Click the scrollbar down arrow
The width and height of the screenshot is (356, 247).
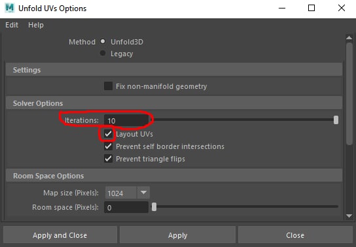click(349, 216)
